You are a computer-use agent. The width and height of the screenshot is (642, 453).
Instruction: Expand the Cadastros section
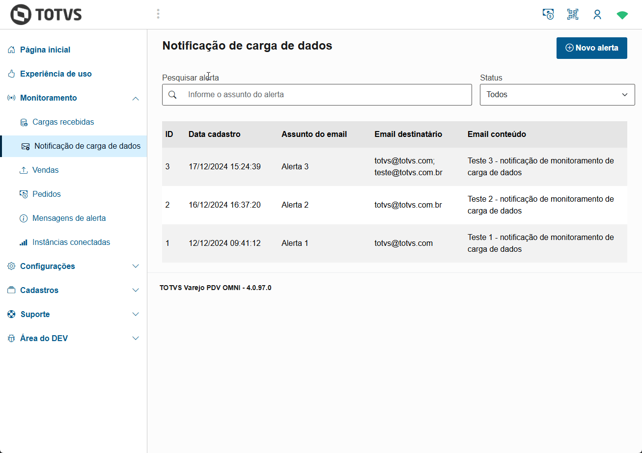click(x=136, y=290)
